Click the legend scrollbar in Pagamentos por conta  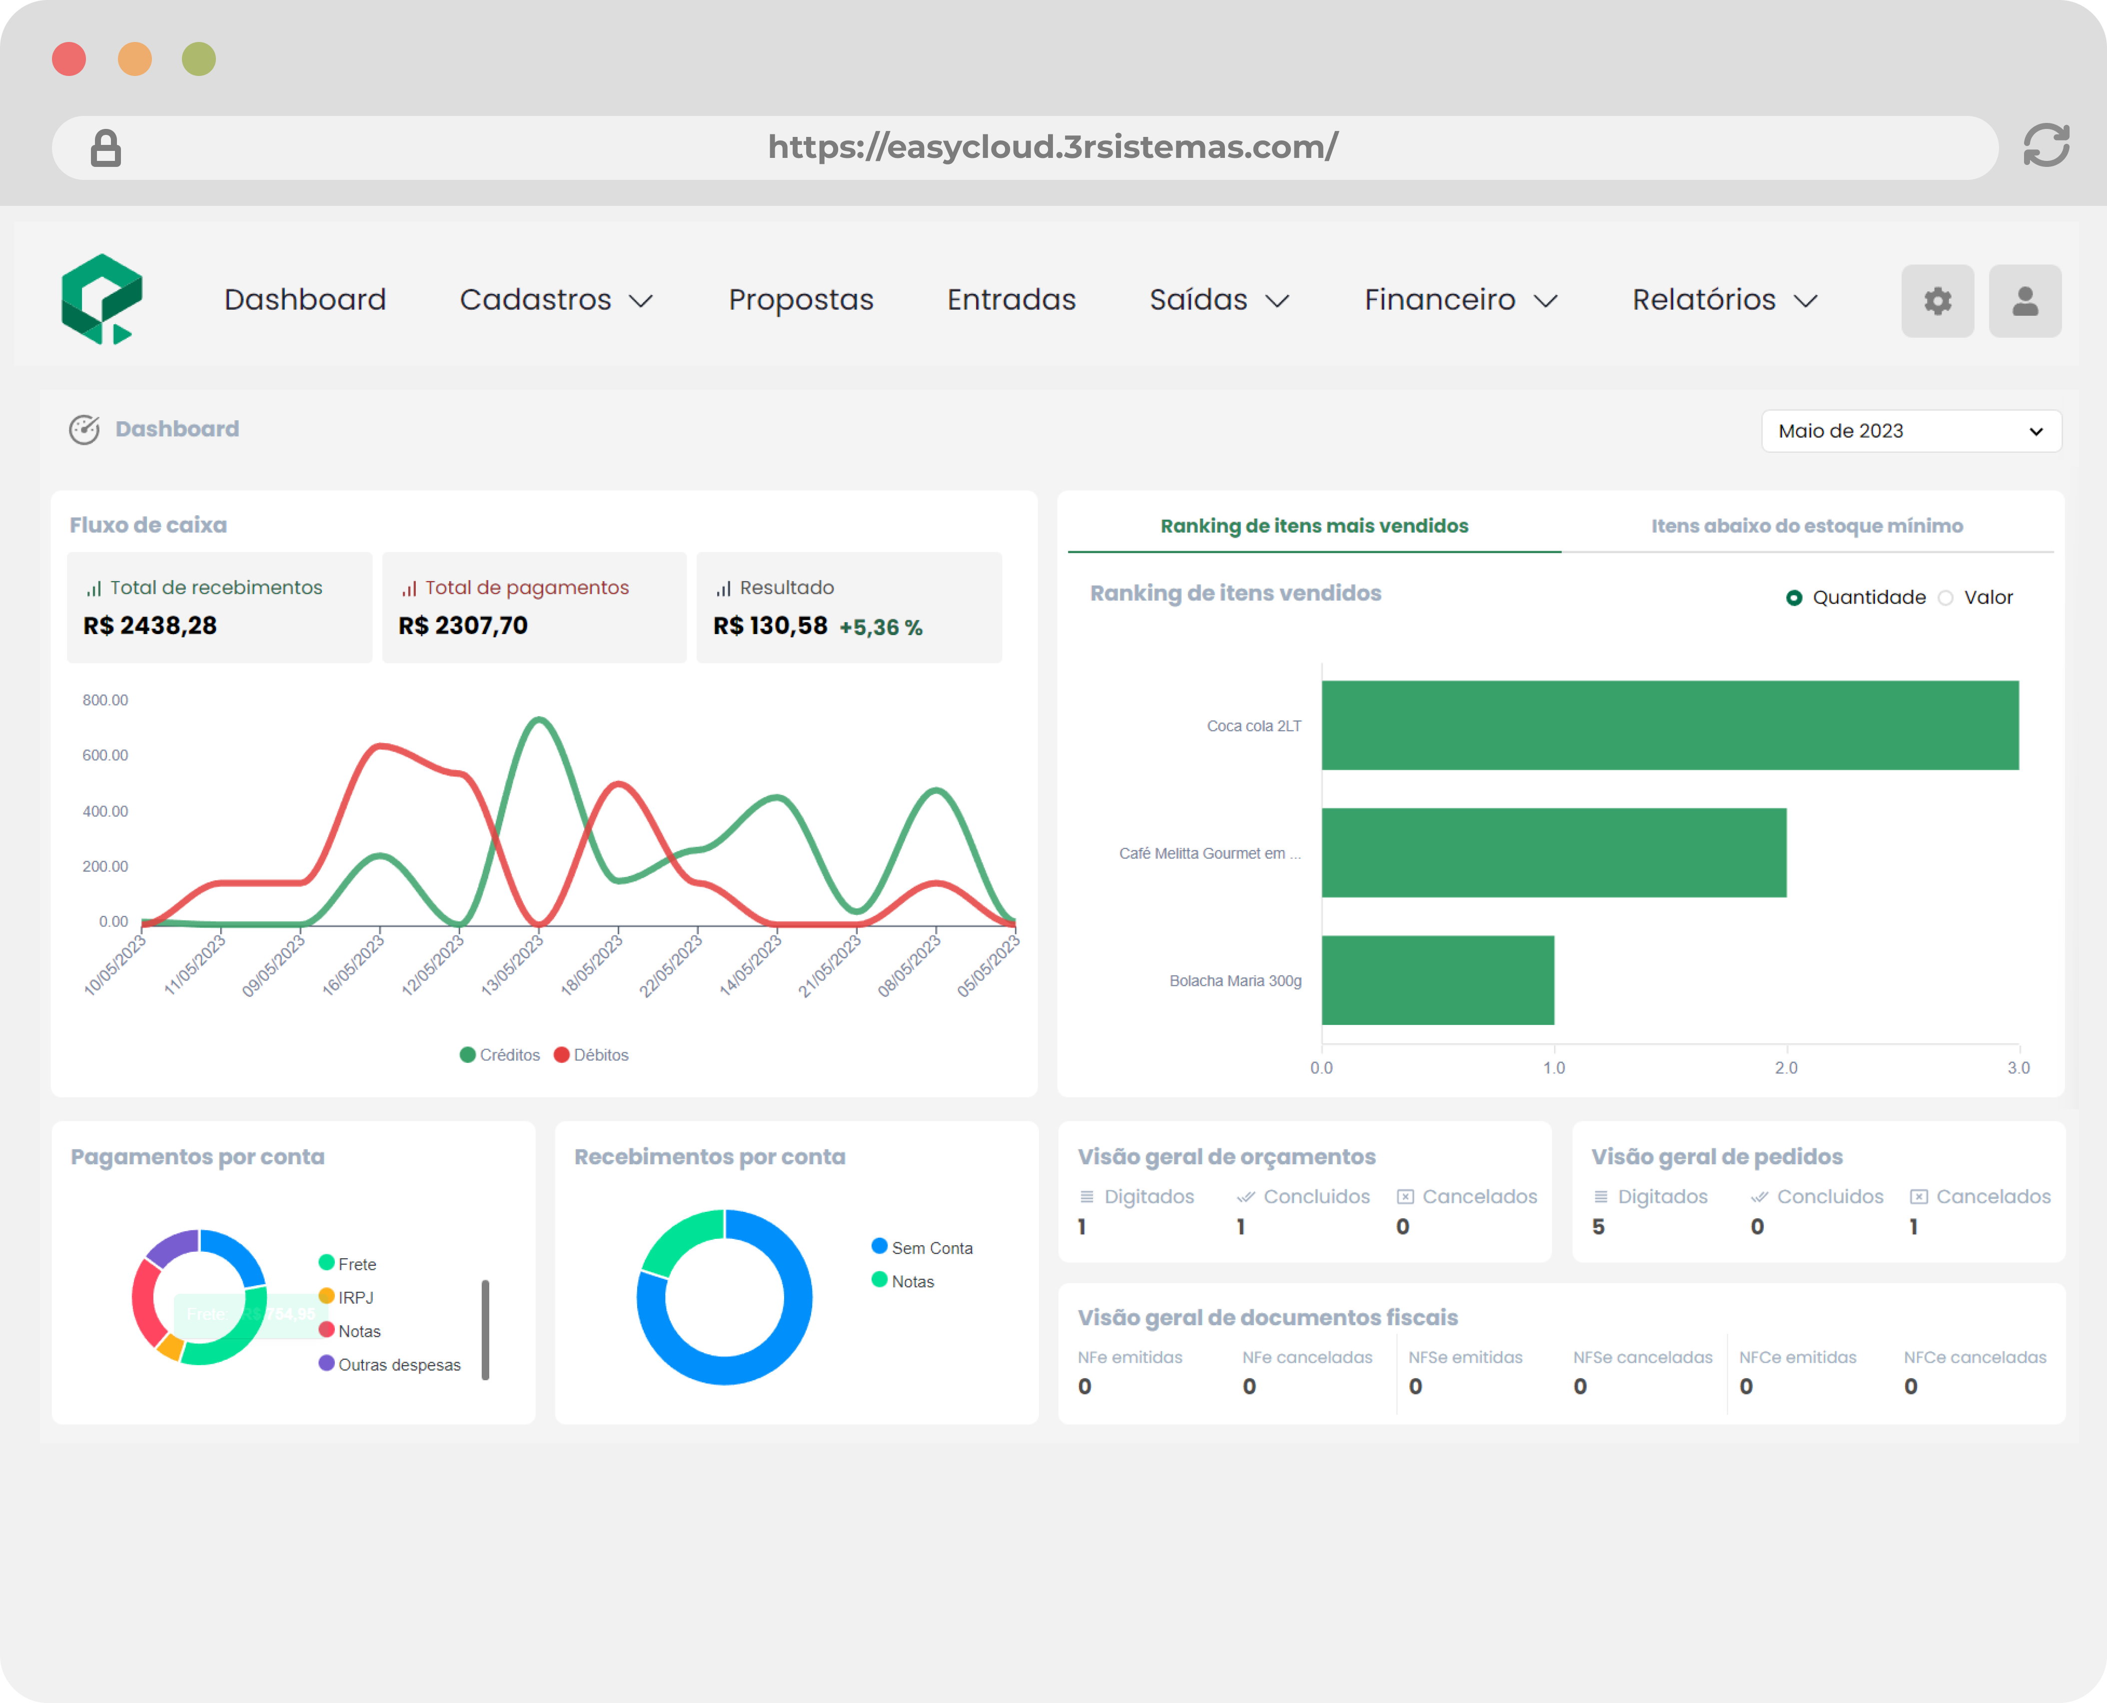click(x=486, y=1329)
